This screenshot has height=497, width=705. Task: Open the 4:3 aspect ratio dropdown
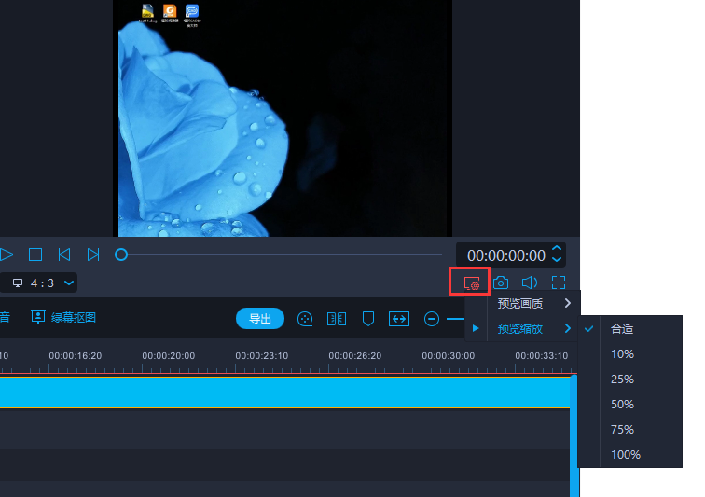click(x=43, y=283)
